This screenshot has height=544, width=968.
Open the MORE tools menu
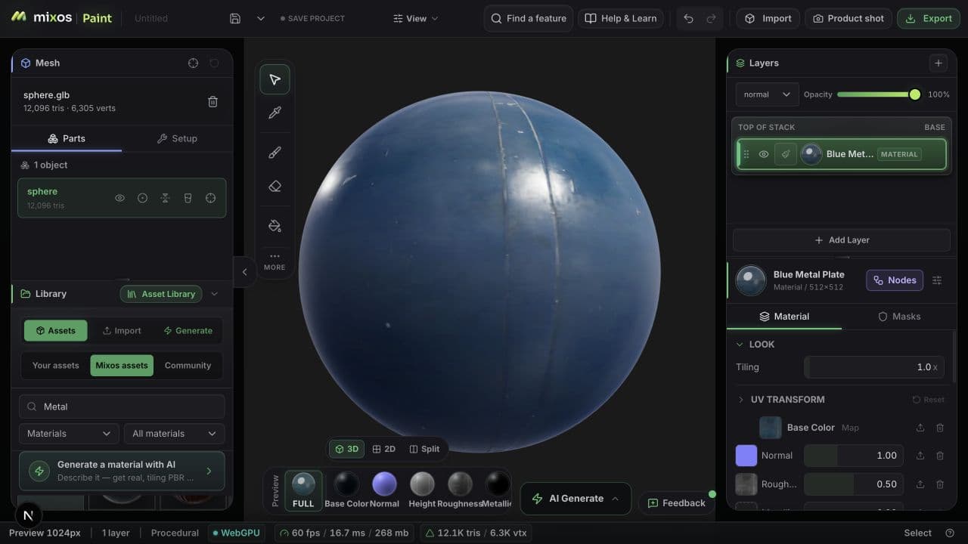point(275,261)
